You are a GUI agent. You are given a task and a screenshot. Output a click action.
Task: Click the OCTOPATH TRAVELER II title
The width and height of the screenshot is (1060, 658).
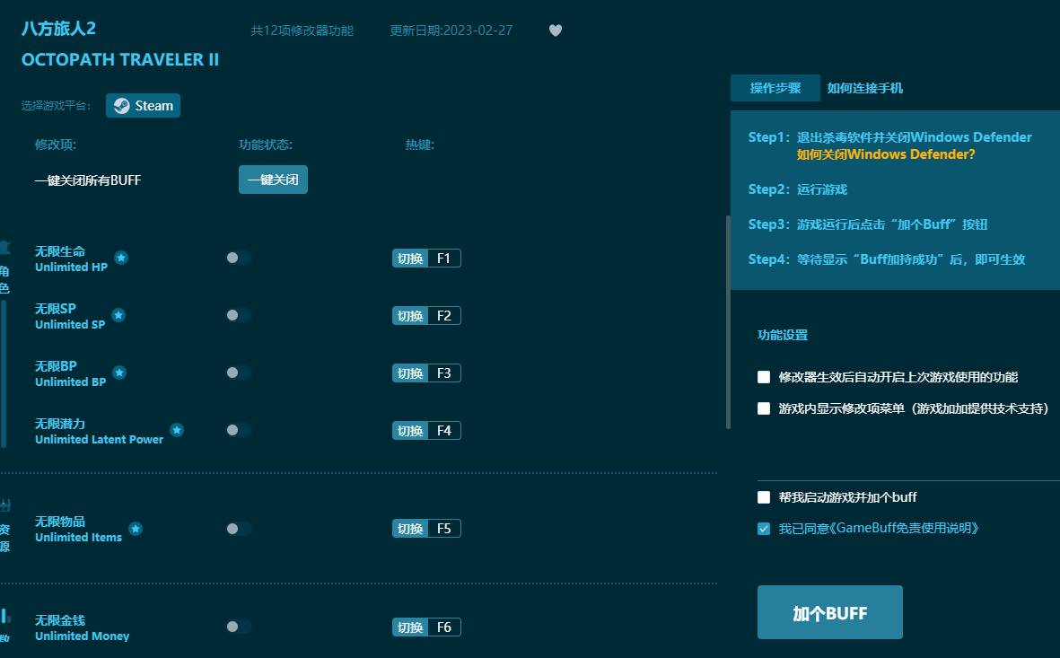click(120, 59)
